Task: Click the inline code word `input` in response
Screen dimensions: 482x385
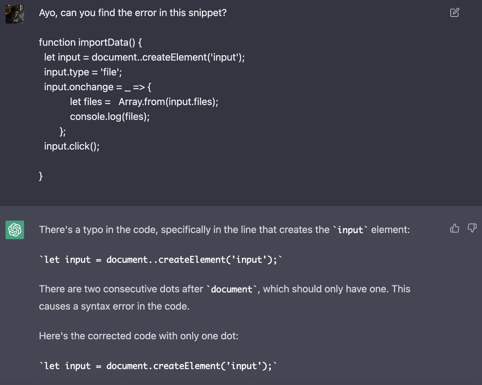Action: (350, 230)
